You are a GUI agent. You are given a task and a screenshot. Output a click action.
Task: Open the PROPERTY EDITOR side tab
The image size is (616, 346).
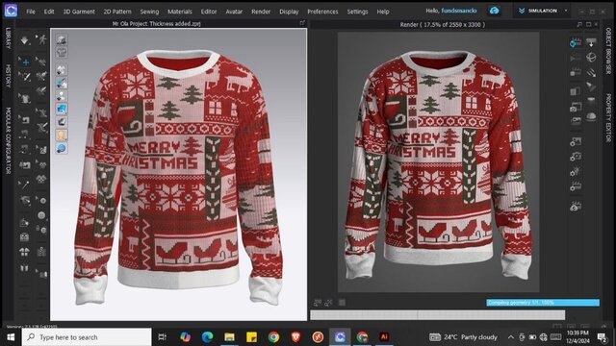[608, 117]
